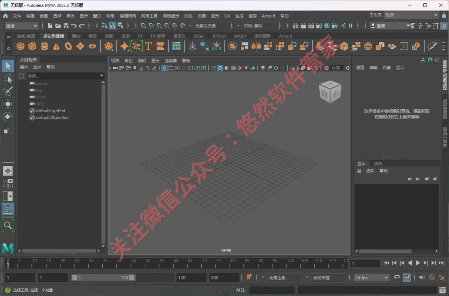449x296 pixels.
Task: Toggle wireframe display in the viewport
Action: [214, 68]
